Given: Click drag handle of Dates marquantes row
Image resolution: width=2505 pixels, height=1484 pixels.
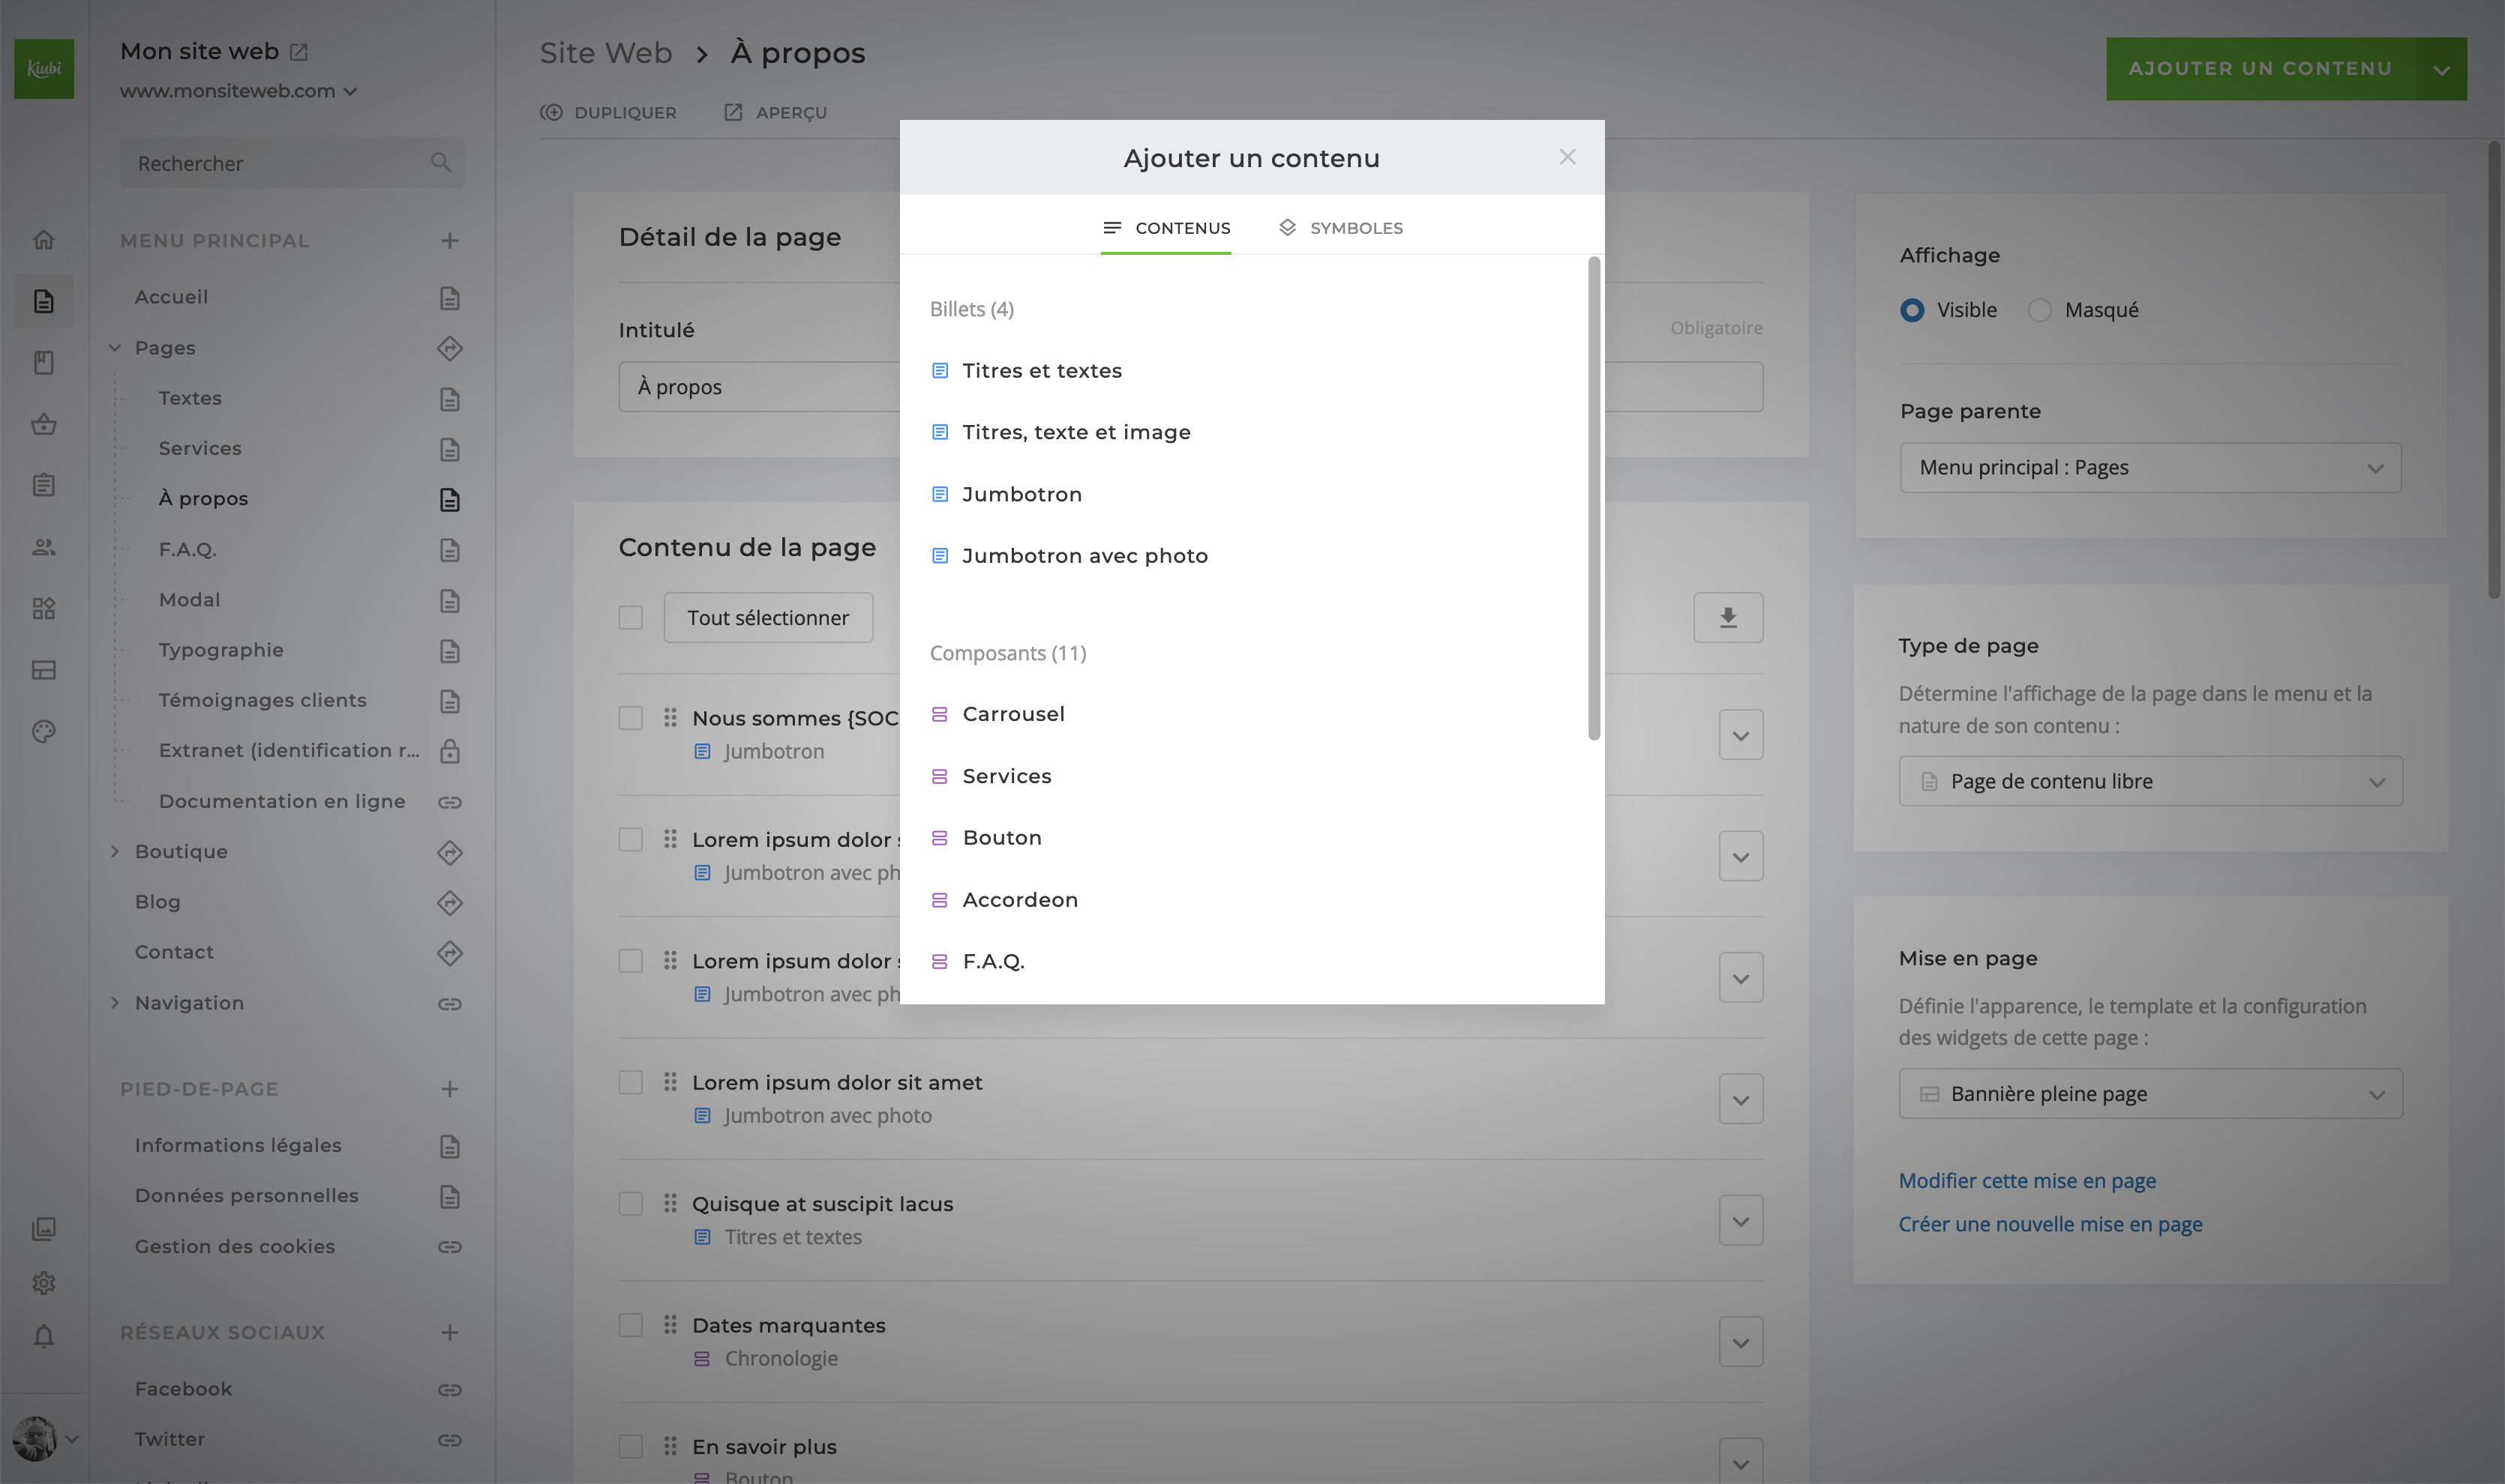Looking at the screenshot, I should [x=670, y=1325].
